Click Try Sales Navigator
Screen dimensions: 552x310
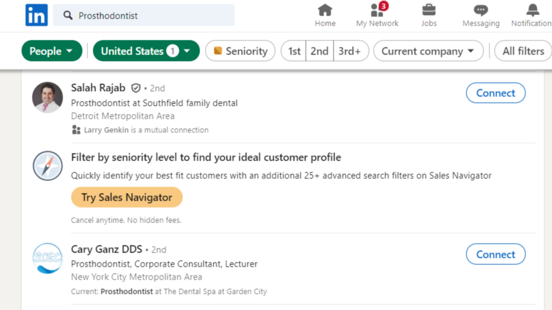(126, 197)
